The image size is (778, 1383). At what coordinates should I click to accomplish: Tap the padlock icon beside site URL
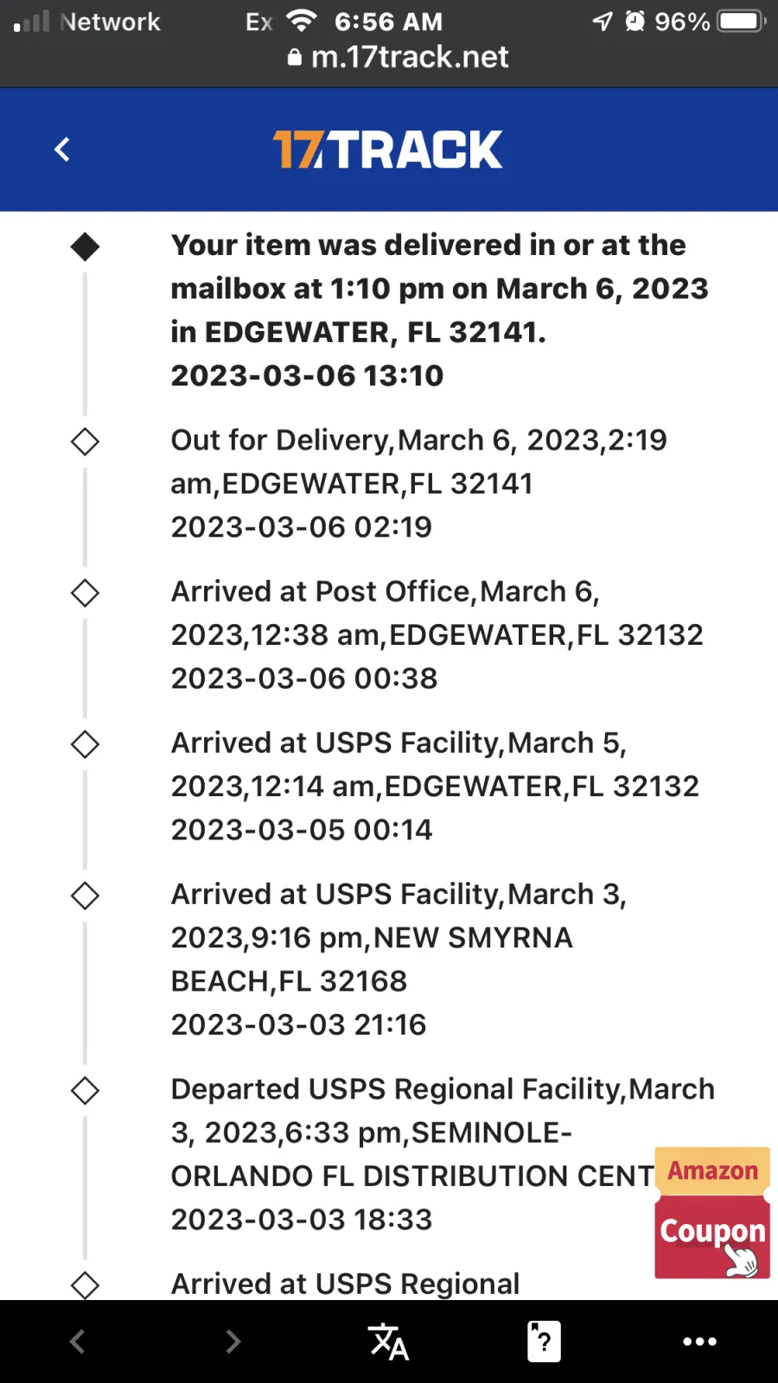coord(295,57)
